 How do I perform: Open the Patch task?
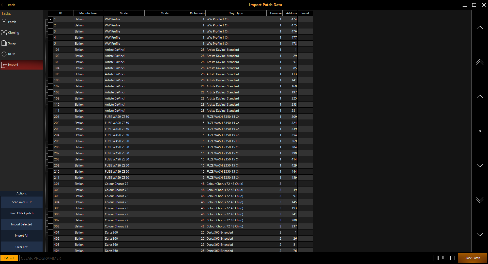tap(21, 22)
